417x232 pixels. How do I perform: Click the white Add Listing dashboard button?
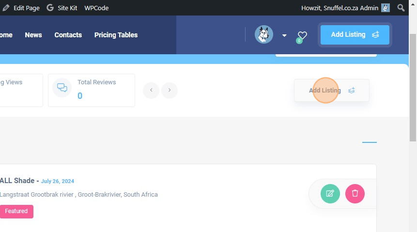pyautogui.click(x=332, y=91)
